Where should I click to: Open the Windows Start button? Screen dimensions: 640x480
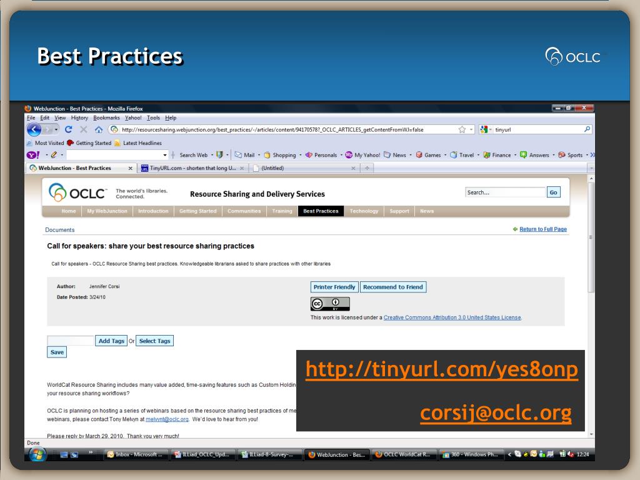[x=37, y=454]
